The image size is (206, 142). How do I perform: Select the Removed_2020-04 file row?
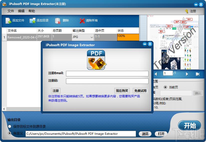pos(22,37)
